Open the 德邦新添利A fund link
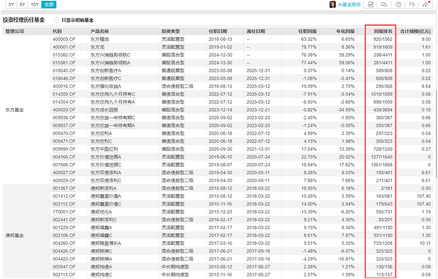The image size is (438, 279). [x=104, y=188]
